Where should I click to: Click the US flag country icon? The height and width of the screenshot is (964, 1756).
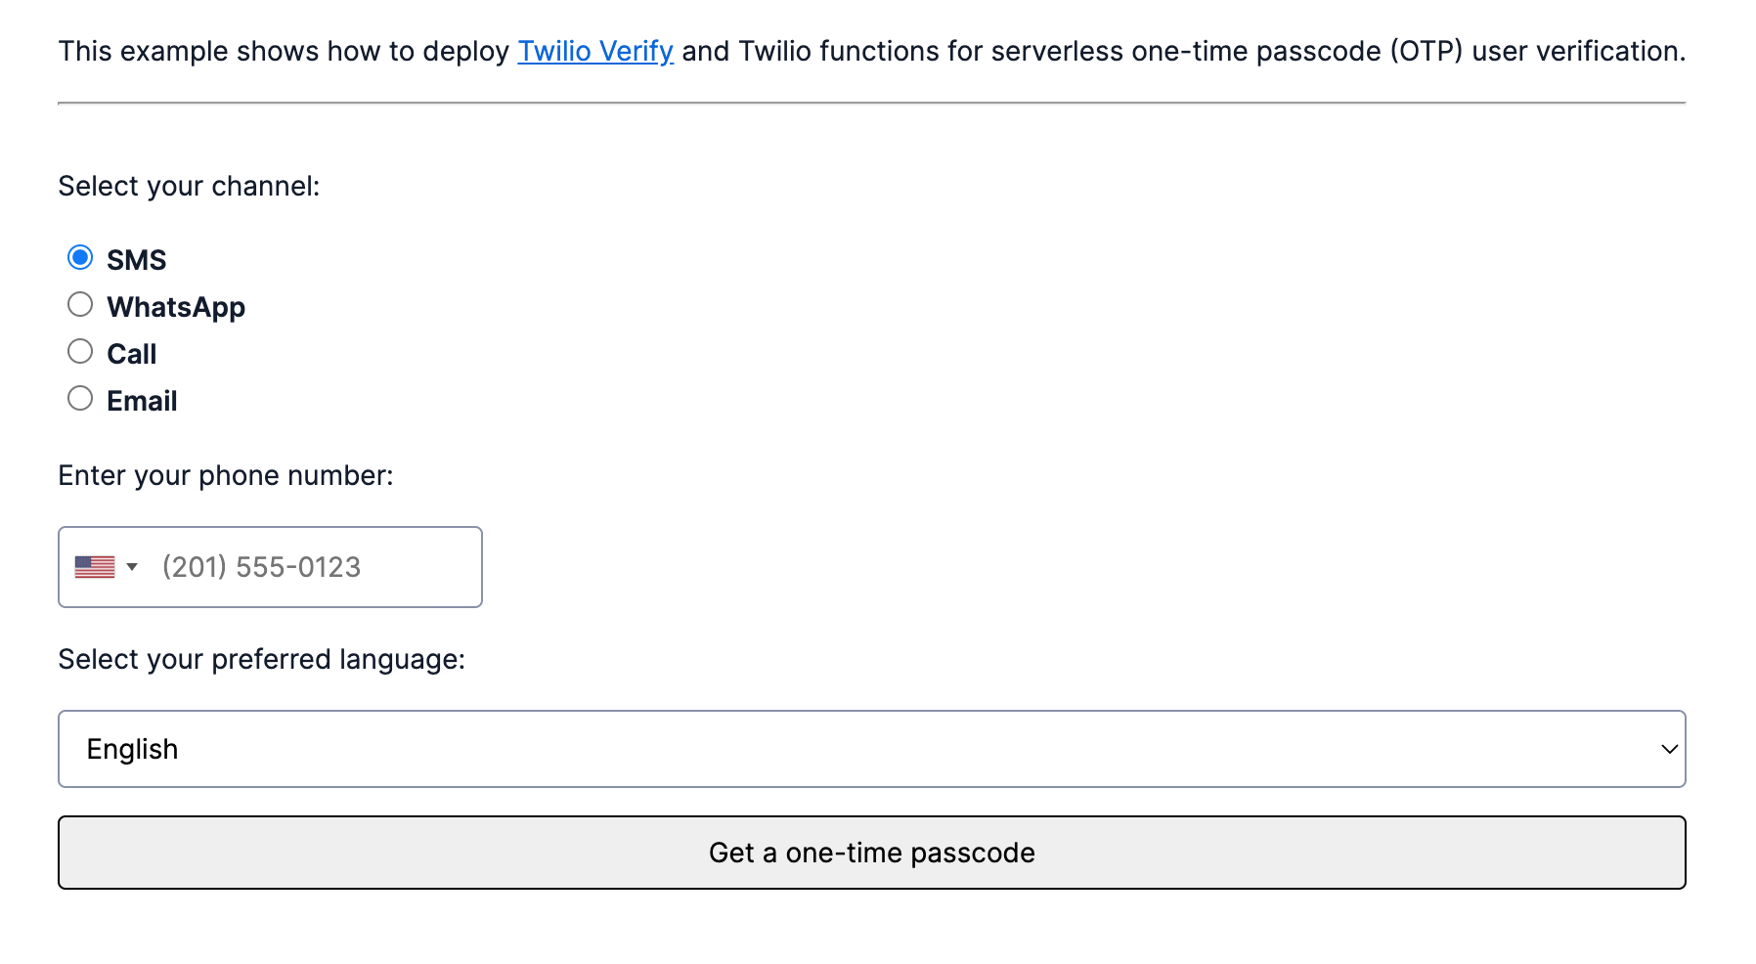click(95, 567)
